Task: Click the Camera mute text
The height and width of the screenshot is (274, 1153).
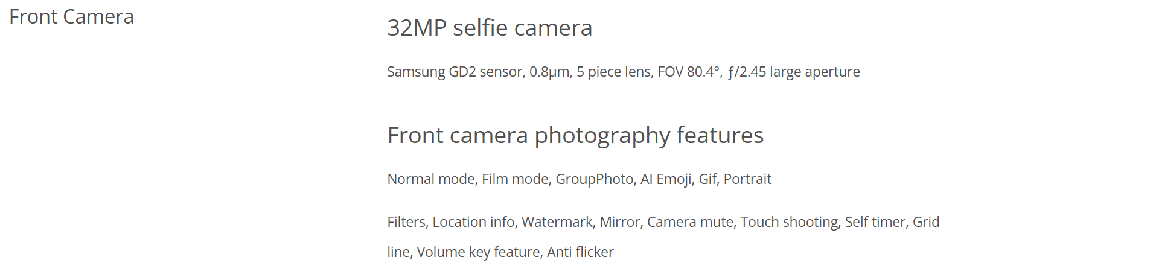Action: coord(690,222)
